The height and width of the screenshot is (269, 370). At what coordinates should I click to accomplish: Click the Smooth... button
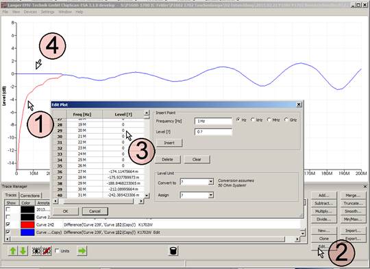pyautogui.click(x=353, y=211)
